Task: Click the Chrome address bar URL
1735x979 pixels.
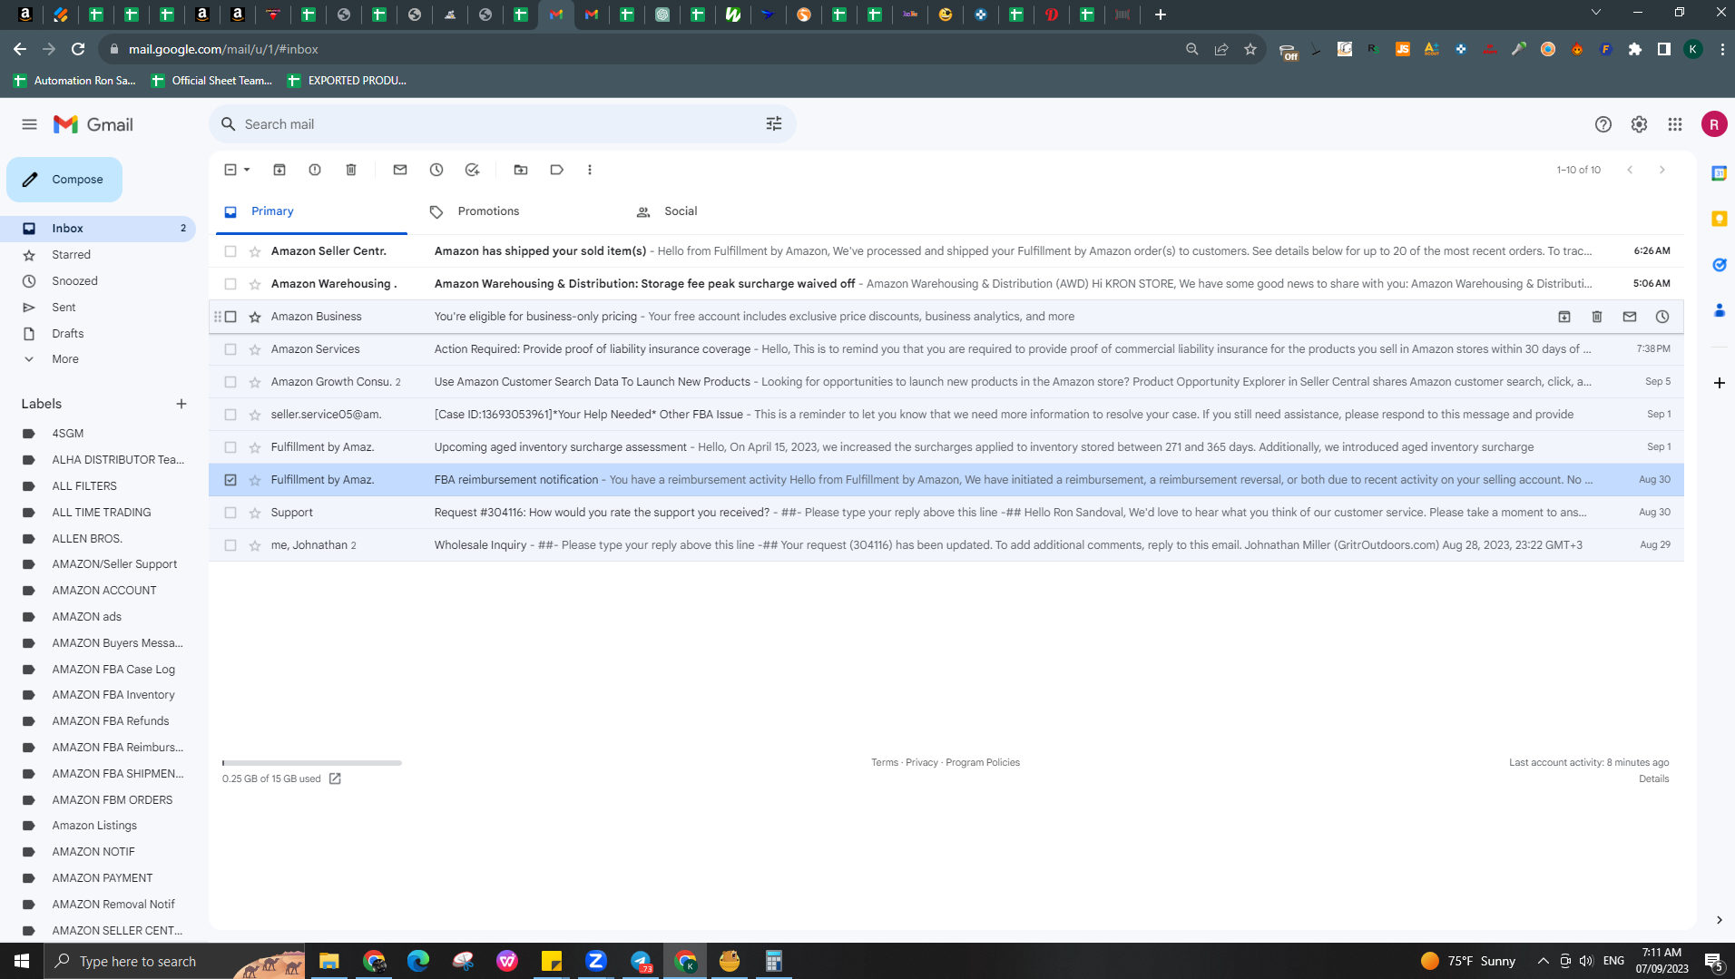Action: tap(223, 49)
